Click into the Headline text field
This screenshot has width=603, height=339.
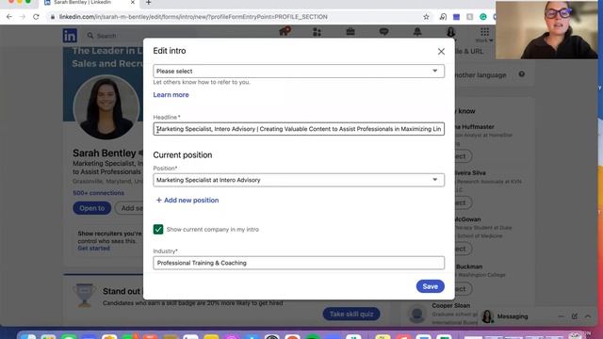pyautogui.click(x=299, y=129)
